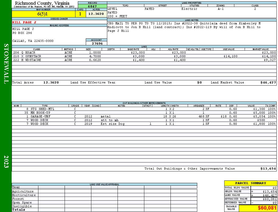Image resolution: width=278 pixels, height=212 pixels.
Task: Click the record number 6847
Action: coord(92,6)
